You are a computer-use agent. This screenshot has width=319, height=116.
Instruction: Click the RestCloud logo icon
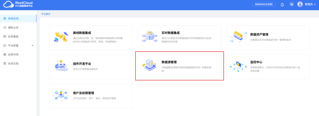tap(8, 4)
